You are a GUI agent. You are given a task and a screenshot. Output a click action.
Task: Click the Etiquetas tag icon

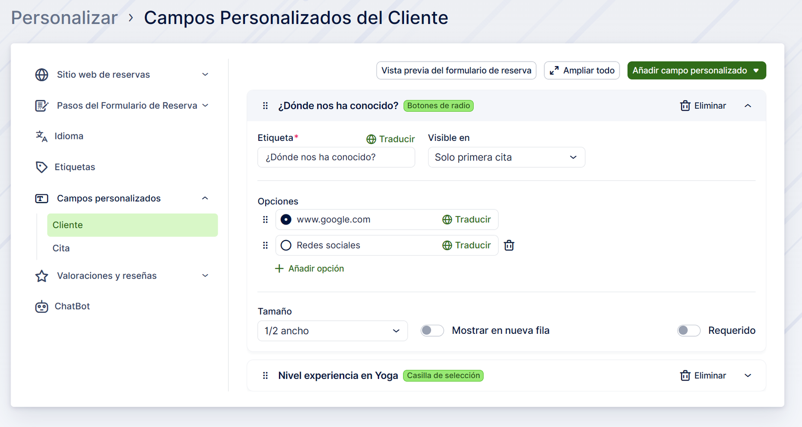click(42, 167)
